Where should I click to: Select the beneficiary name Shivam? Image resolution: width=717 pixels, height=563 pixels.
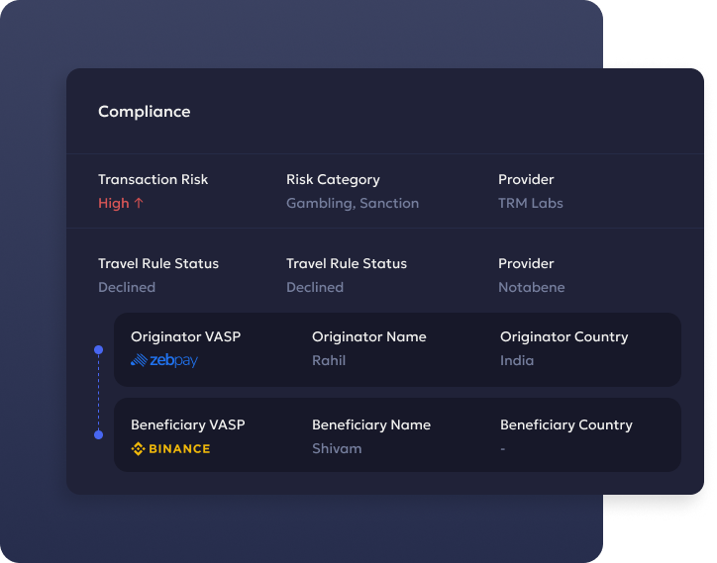coord(337,449)
